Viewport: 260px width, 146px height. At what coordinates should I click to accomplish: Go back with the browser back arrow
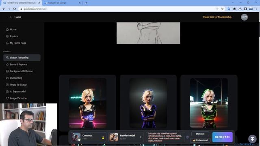coord(4,9)
